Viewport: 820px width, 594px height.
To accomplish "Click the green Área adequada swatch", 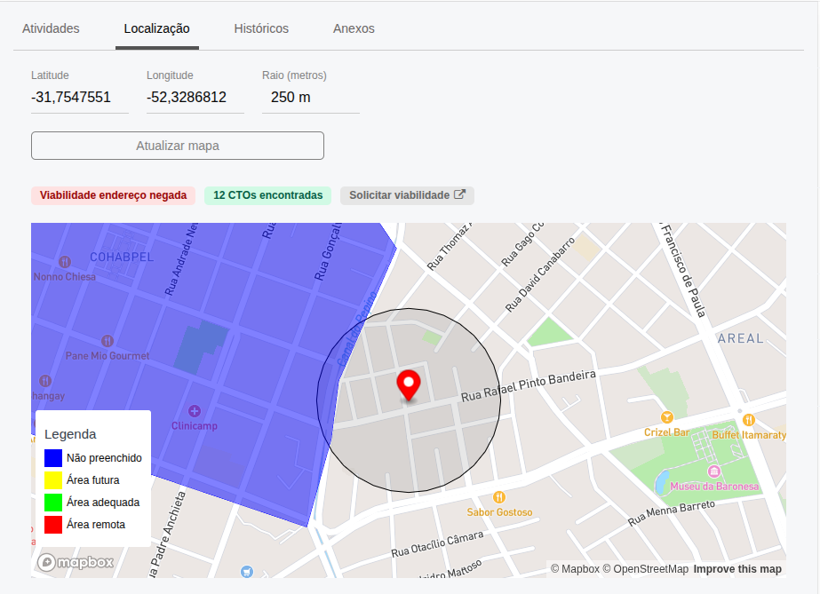I will 53,503.
